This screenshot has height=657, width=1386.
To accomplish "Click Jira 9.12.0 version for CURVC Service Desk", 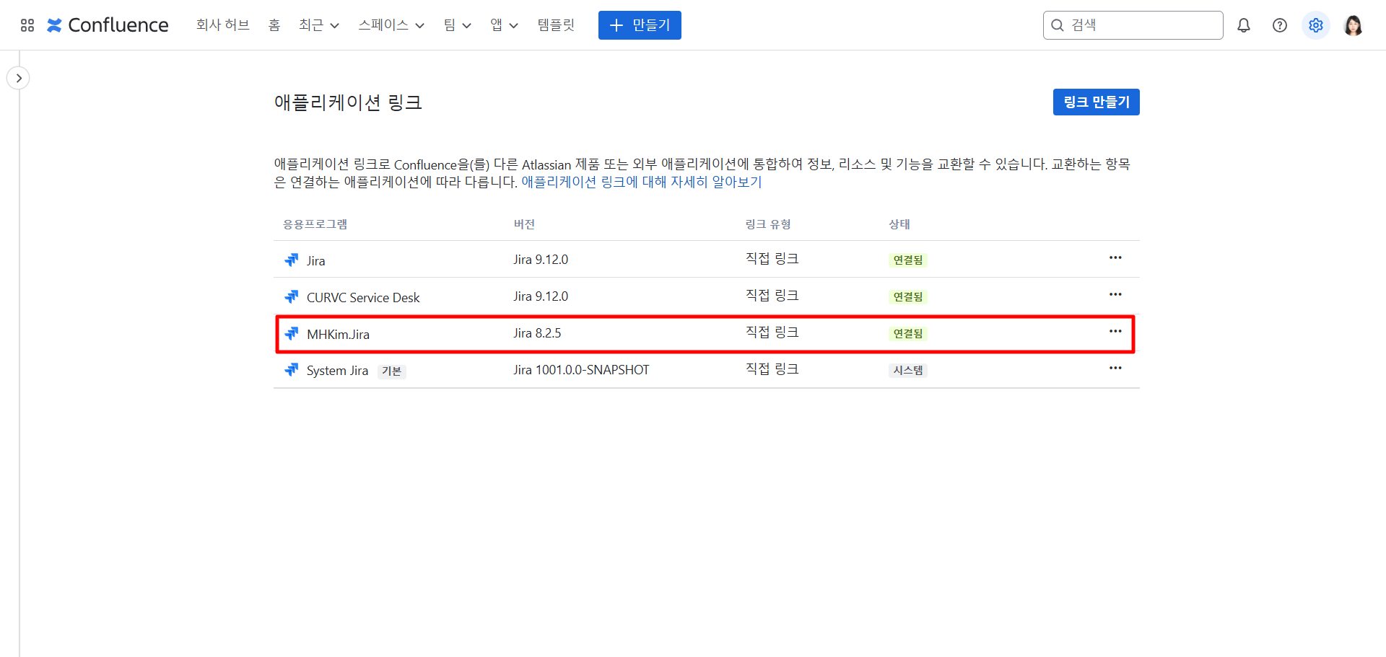I will pyautogui.click(x=541, y=296).
